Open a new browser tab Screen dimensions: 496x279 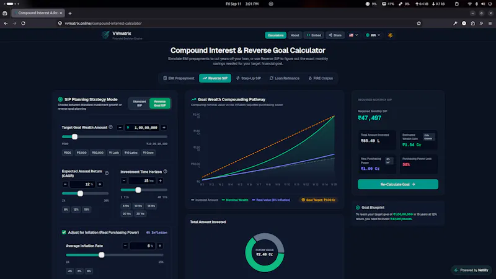(70, 13)
